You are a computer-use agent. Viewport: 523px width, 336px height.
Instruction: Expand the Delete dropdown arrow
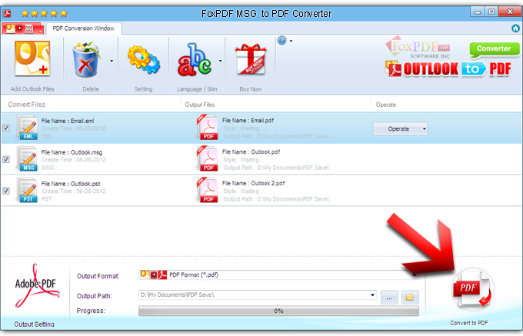[x=112, y=61]
